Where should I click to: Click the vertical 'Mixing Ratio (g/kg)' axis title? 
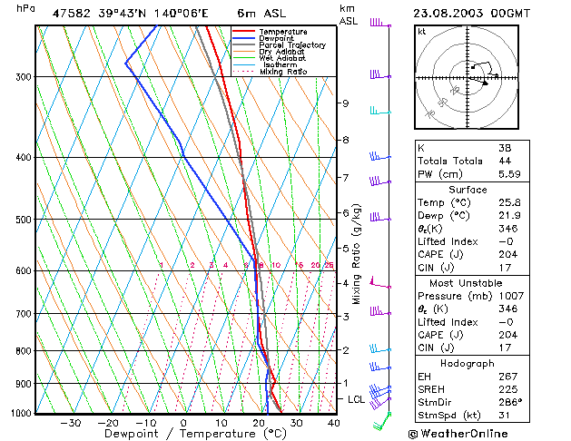click(x=356, y=254)
